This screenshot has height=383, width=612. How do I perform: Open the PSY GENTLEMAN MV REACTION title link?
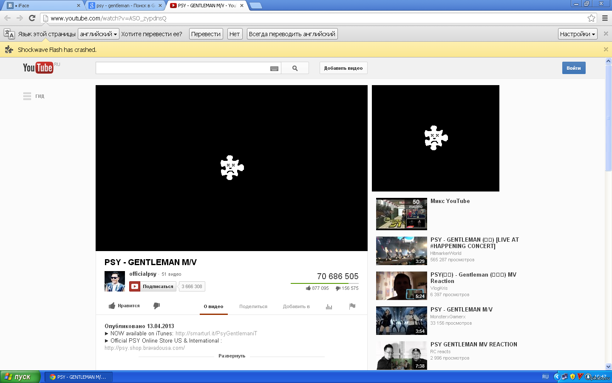click(474, 345)
